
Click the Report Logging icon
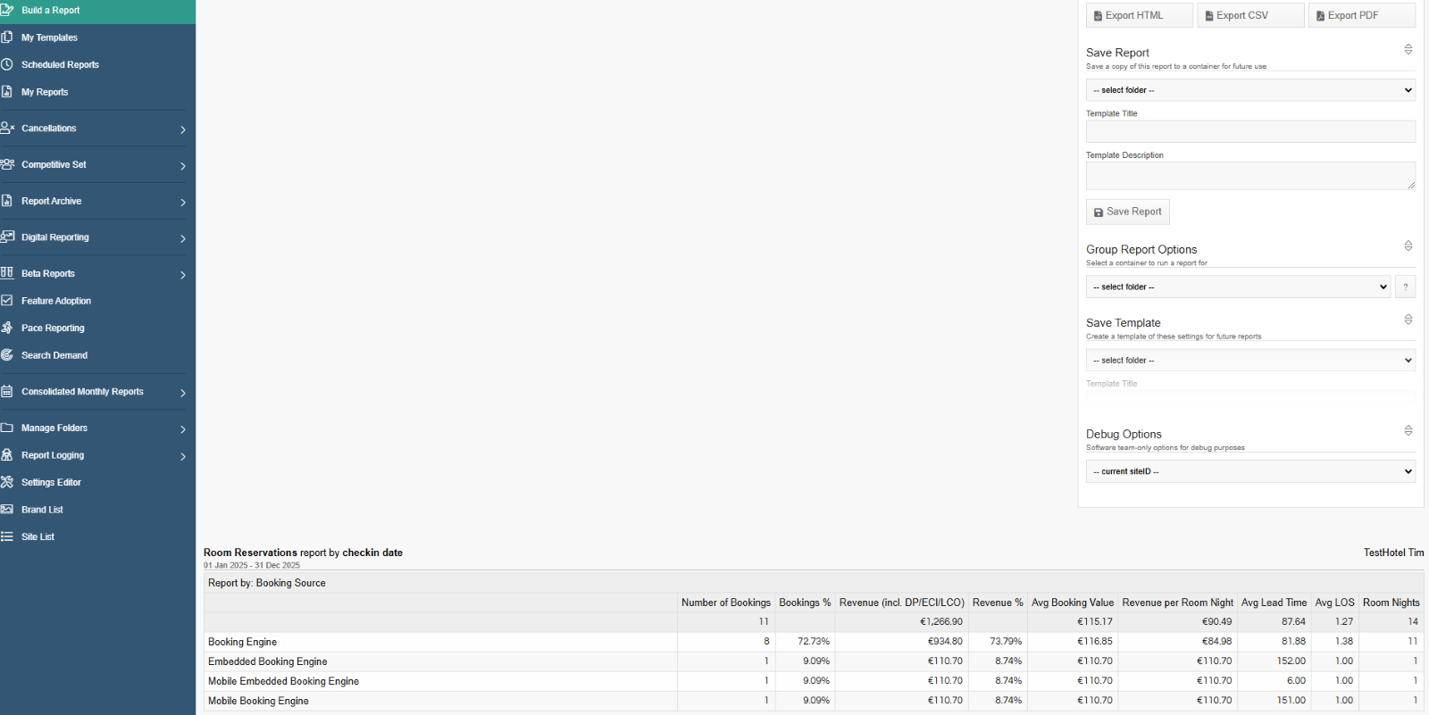click(6, 455)
